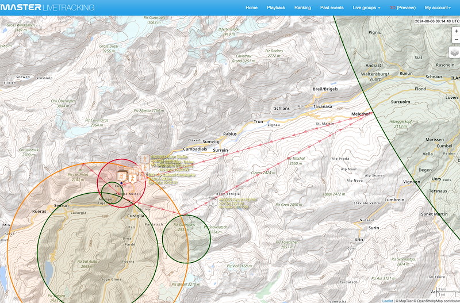Click the Pigniu village label
Image resolution: width=460 pixels, height=303 pixels.
coord(375,32)
